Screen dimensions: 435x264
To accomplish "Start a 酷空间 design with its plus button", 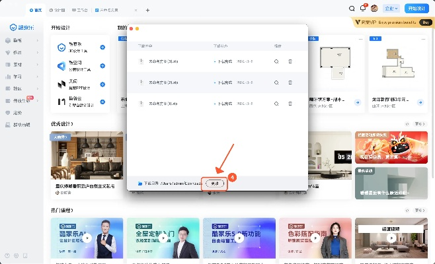I will click(102, 66).
